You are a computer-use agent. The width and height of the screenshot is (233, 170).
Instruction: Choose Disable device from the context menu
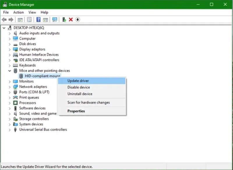click(78, 87)
